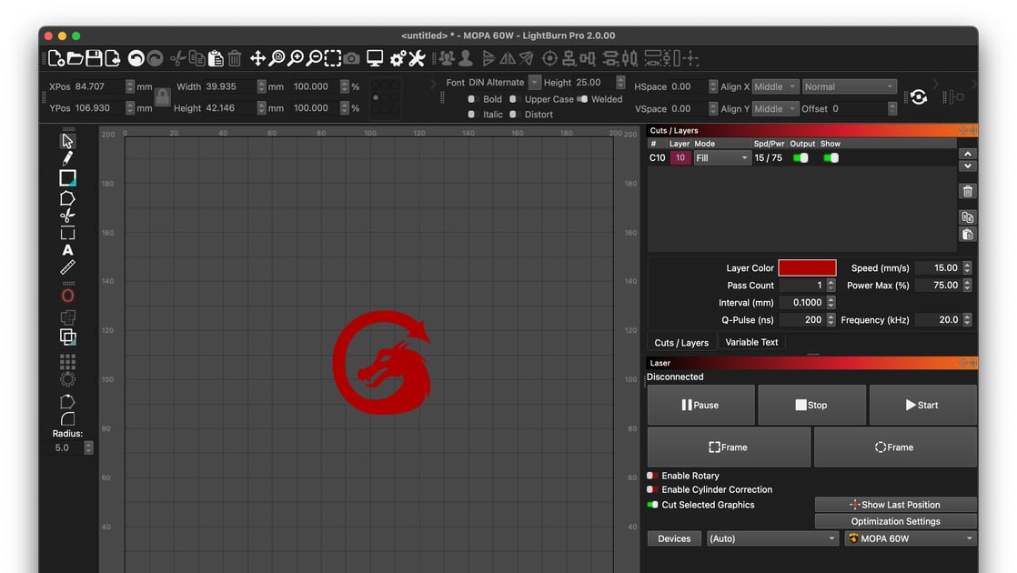Screen dimensions: 1017x573
Task: Choose the Polygon tool in the sidebar
Action: point(67,197)
